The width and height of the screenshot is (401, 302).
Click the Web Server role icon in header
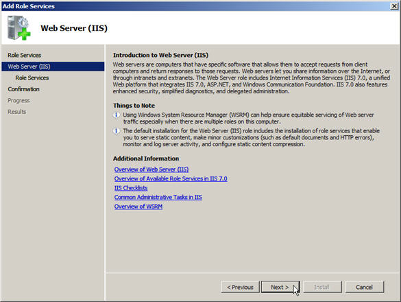19,28
